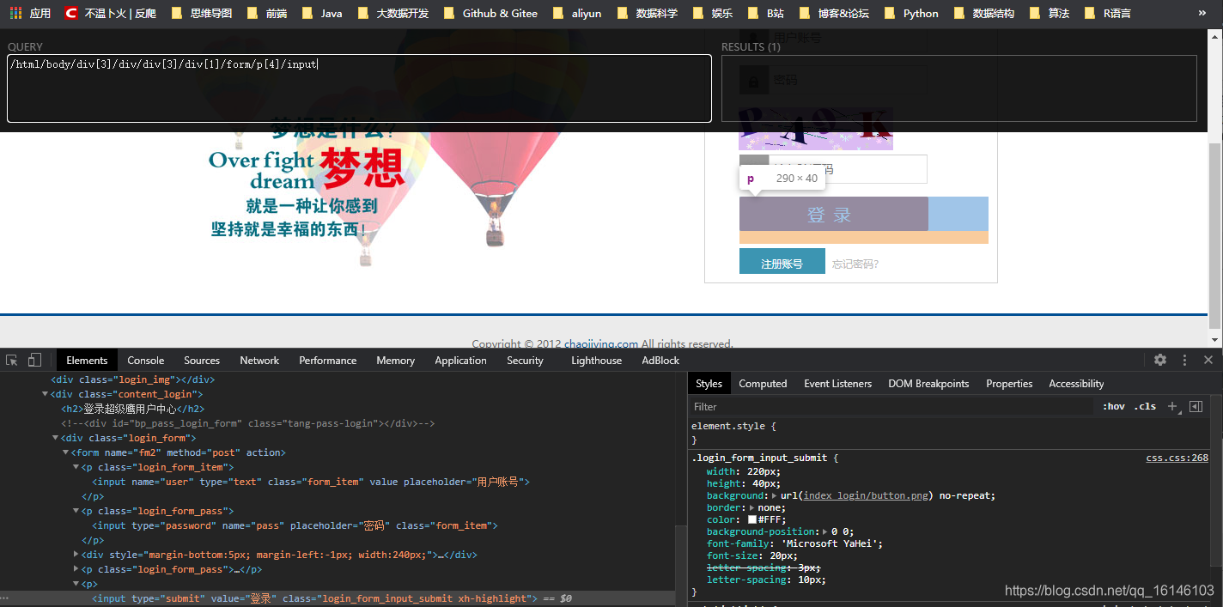Viewport: 1223px width, 607px height.
Task: Click the 注册账号 register button
Action: coord(782,261)
